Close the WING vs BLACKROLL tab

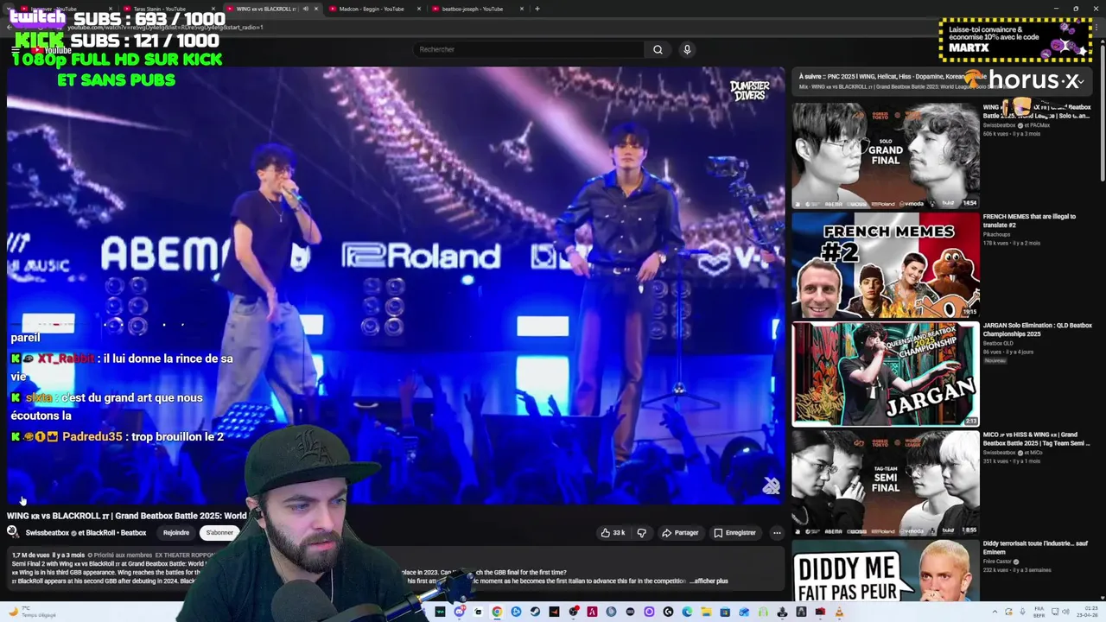316,9
